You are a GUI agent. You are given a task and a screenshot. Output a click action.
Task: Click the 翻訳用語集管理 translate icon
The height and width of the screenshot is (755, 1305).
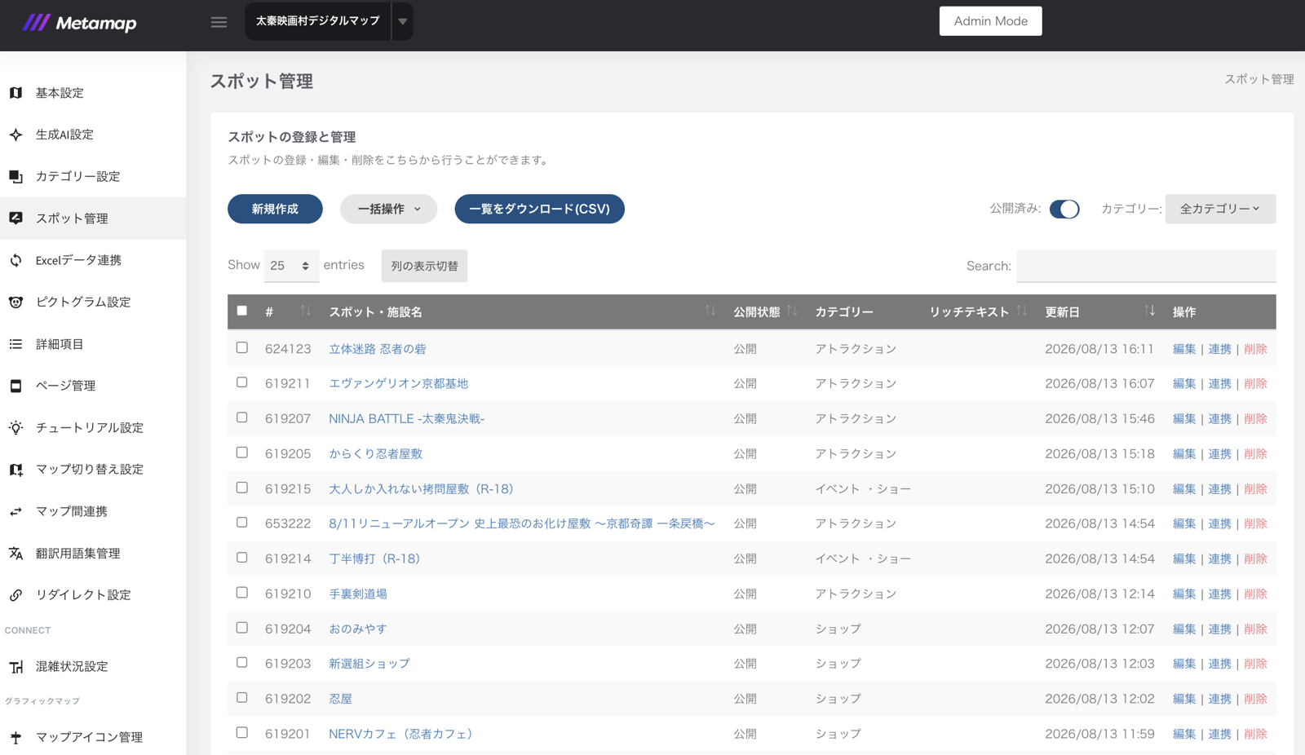pos(15,553)
